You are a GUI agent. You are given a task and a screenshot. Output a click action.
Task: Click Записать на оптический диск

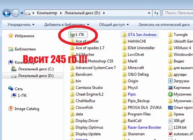(x=164, y=25)
